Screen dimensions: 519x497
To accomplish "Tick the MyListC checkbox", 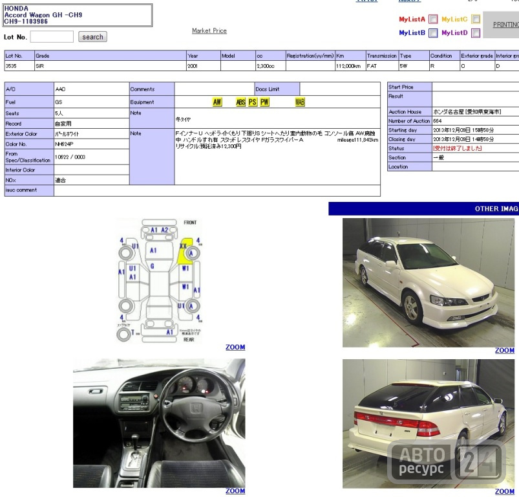I will (x=476, y=19).
